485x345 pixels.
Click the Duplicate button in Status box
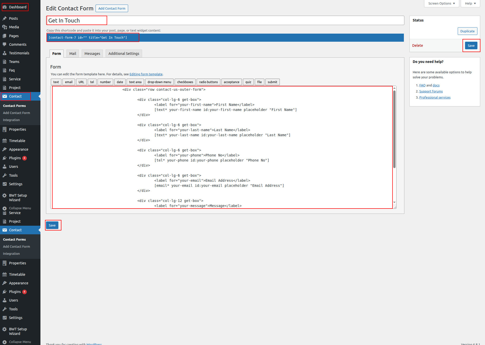point(467,31)
